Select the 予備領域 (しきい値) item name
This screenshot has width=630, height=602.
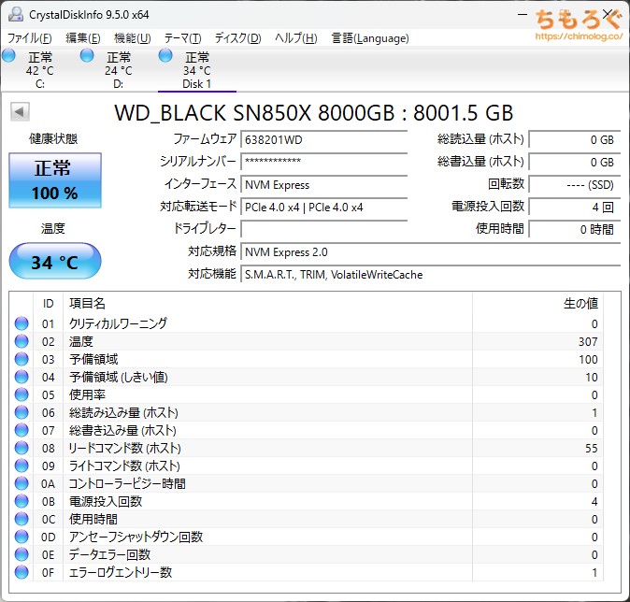(118, 377)
